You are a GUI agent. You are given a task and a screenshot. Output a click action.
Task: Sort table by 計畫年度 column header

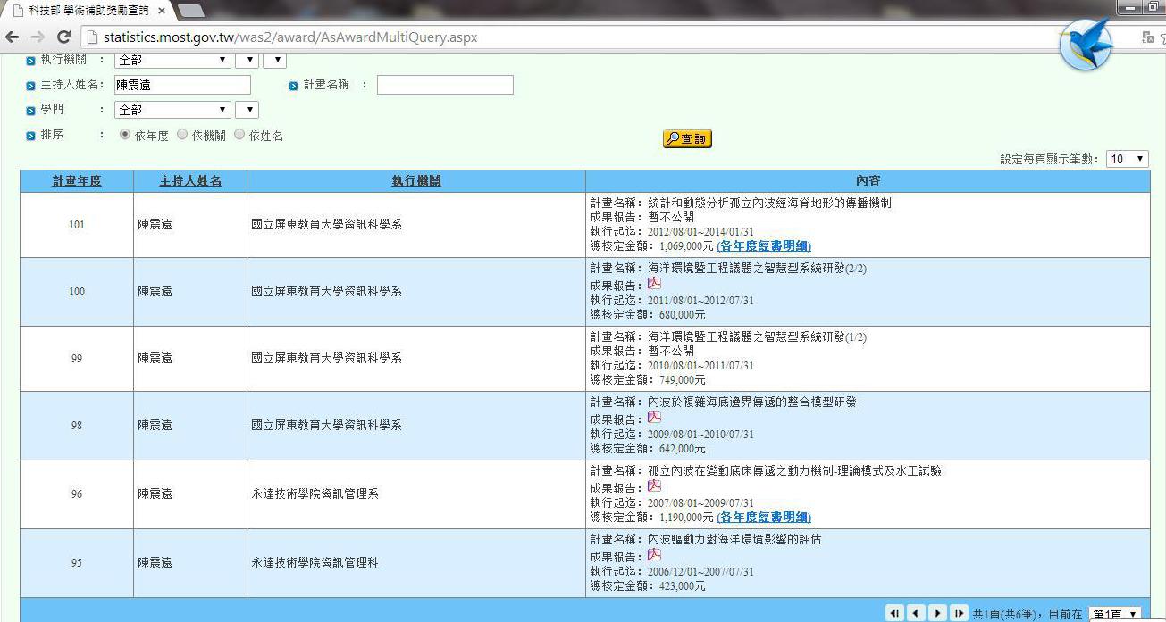pos(77,181)
